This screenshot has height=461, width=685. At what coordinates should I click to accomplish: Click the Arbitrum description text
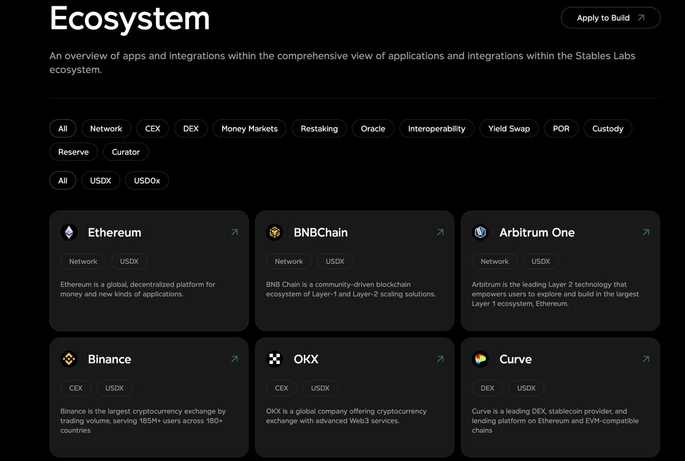(x=555, y=294)
